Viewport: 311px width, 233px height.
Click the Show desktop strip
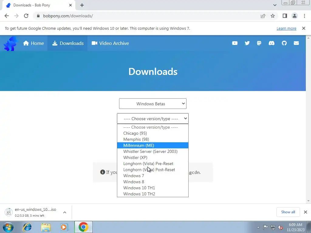[x=309, y=227]
